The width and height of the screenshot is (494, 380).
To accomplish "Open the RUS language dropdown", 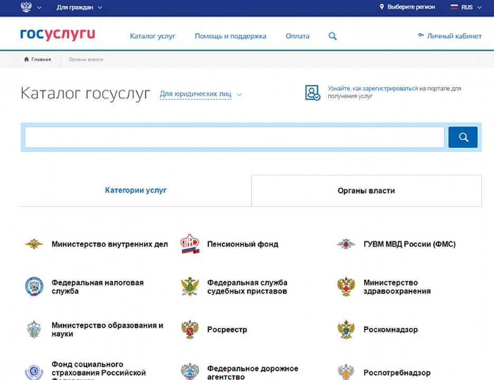I will click(x=471, y=7).
